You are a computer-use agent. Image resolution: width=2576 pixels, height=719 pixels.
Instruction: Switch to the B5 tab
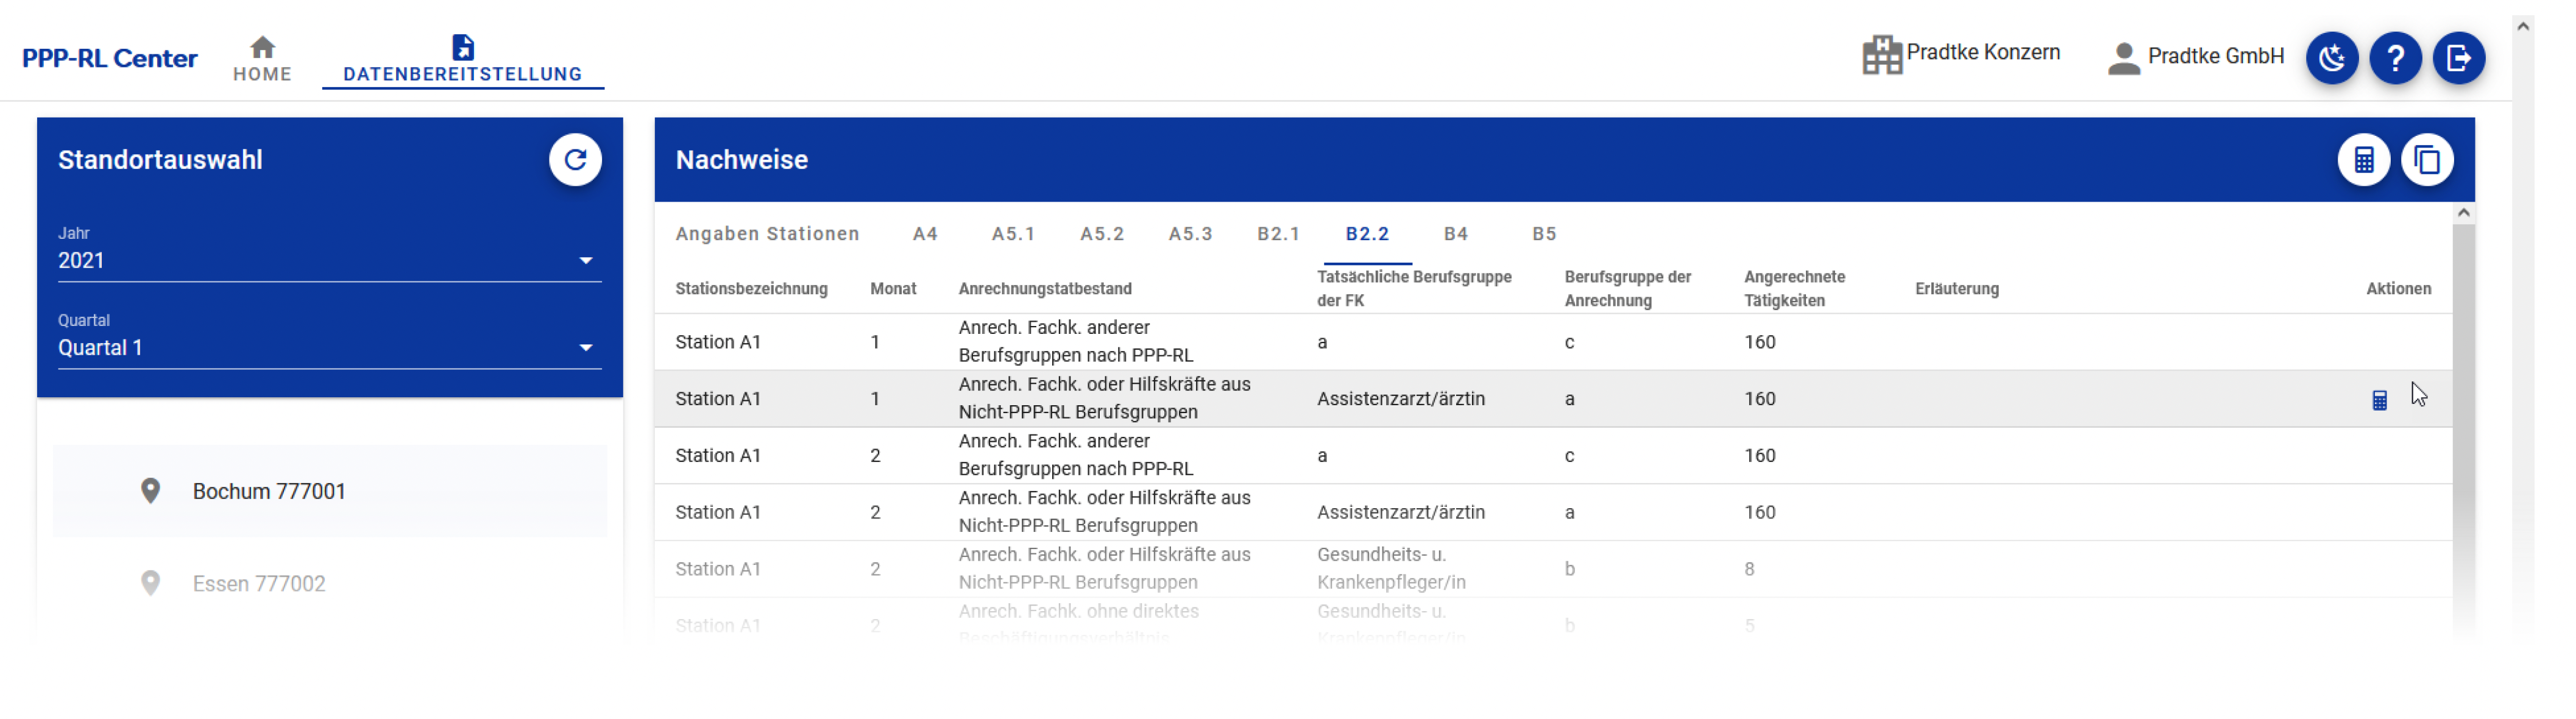(1543, 234)
